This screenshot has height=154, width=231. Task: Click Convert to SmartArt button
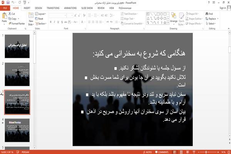coord(132,24)
